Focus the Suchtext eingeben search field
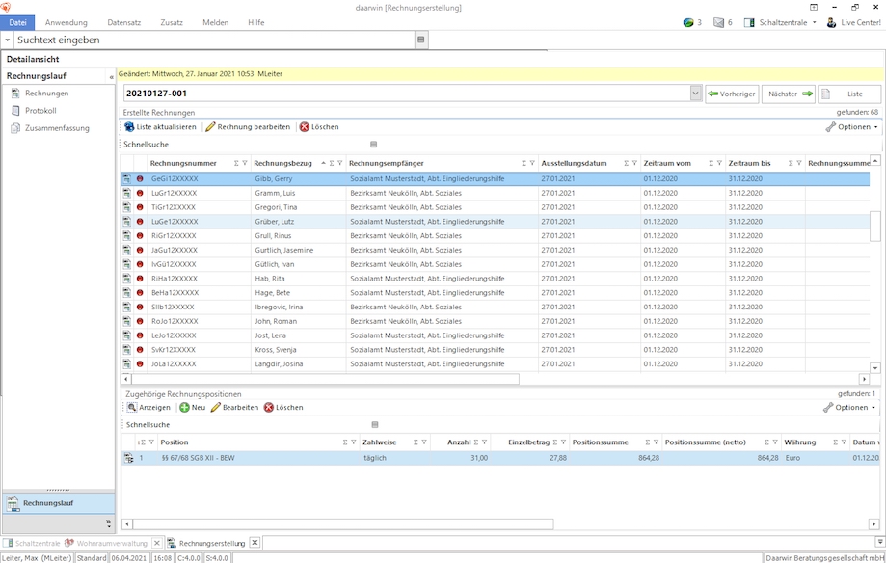 click(x=214, y=40)
